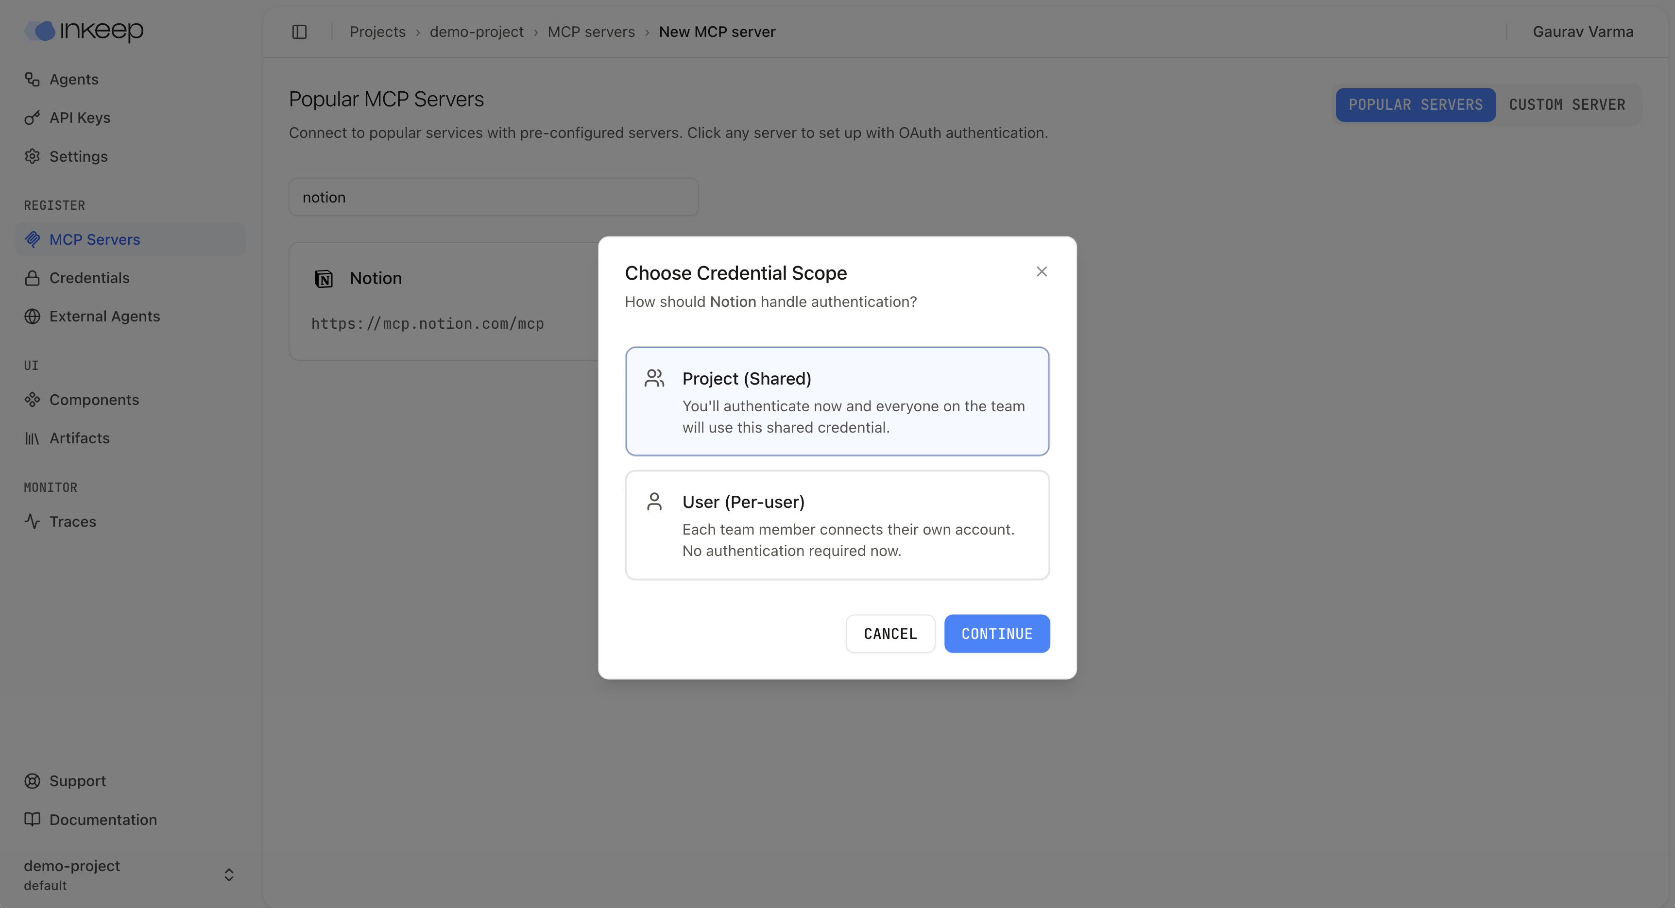
Task: Click the Traces activity icon
Action: (x=32, y=522)
